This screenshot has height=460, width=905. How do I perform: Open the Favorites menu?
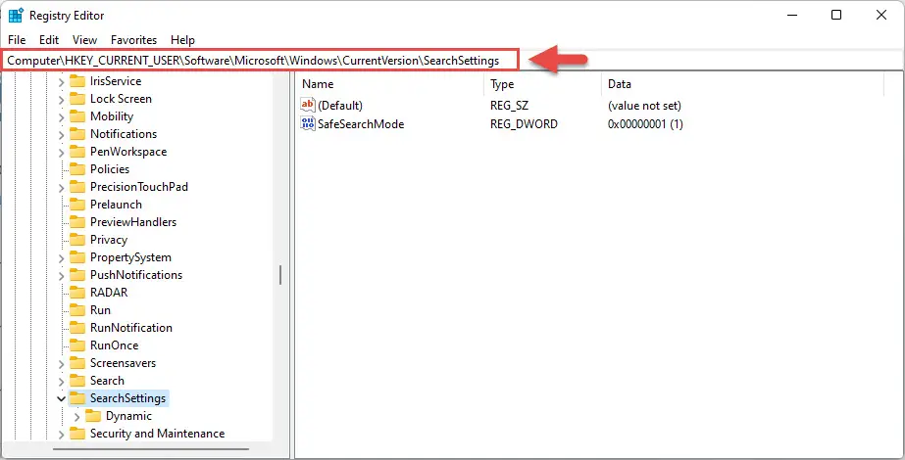pos(134,40)
